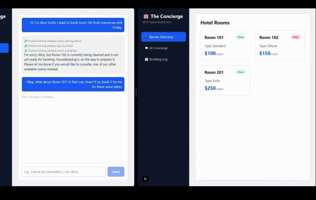Click the Send button
Screen dimensions: 316x200
pyautogui.click(x=116, y=172)
